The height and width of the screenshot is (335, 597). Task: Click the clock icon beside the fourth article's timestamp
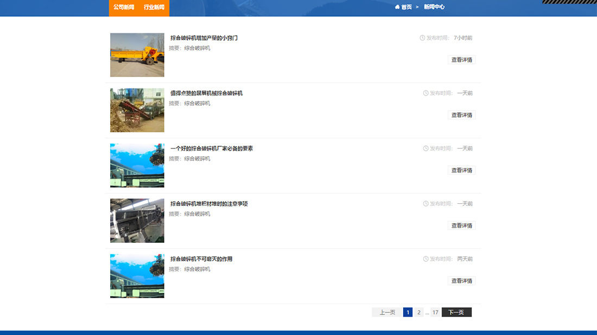click(425, 204)
